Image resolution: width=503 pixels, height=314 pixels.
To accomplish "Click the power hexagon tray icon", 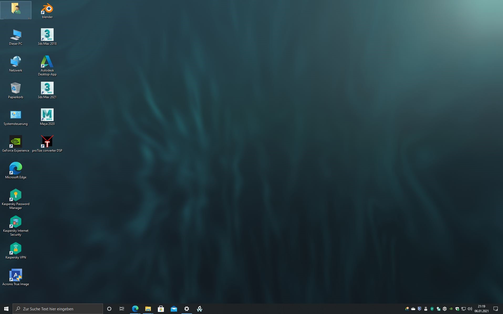I will (x=445, y=309).
